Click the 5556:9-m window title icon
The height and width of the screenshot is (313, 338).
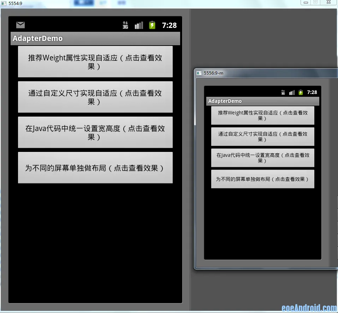(x=199, y=73)
